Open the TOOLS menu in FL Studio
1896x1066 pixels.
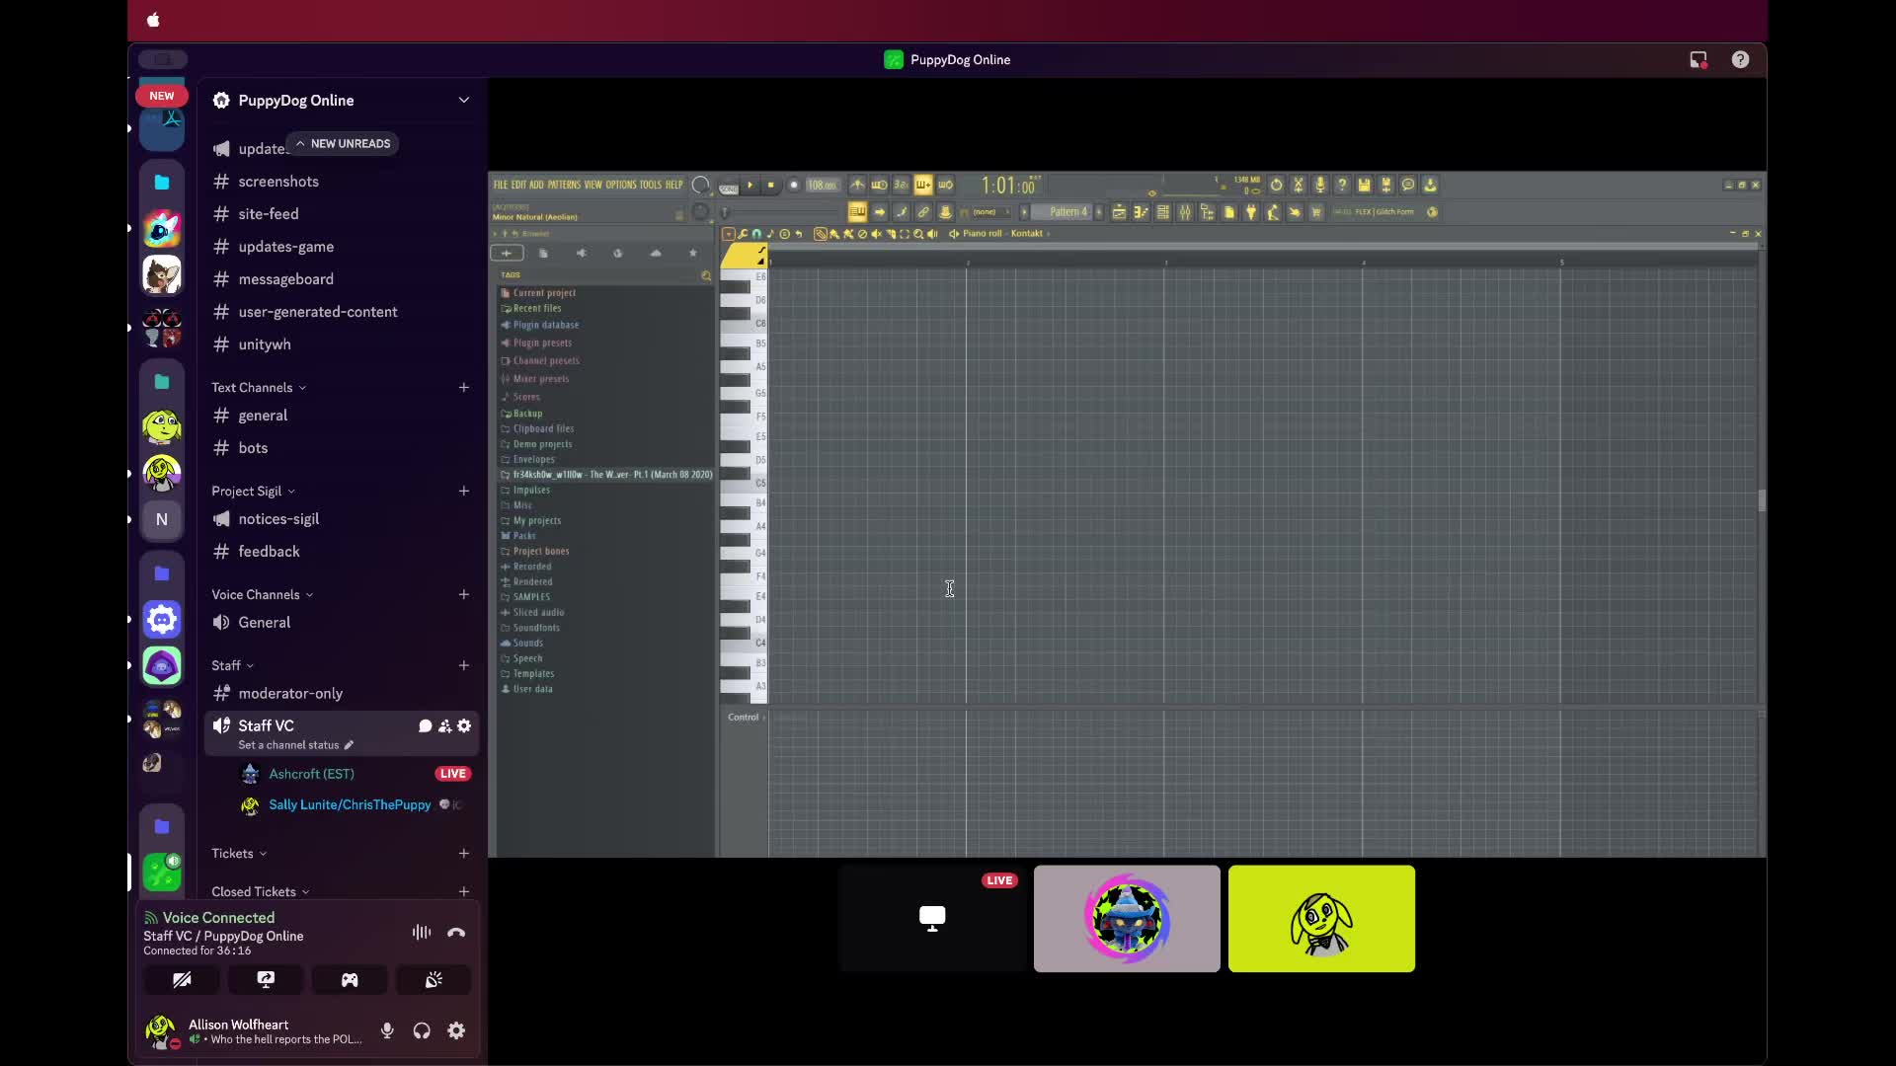point(650,185)
